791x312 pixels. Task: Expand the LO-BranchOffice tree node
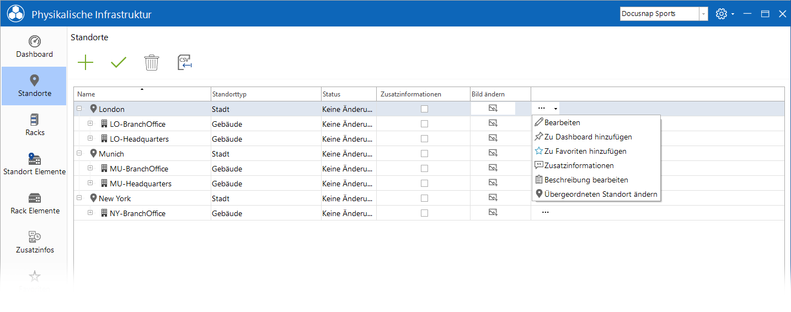[90, 123]
